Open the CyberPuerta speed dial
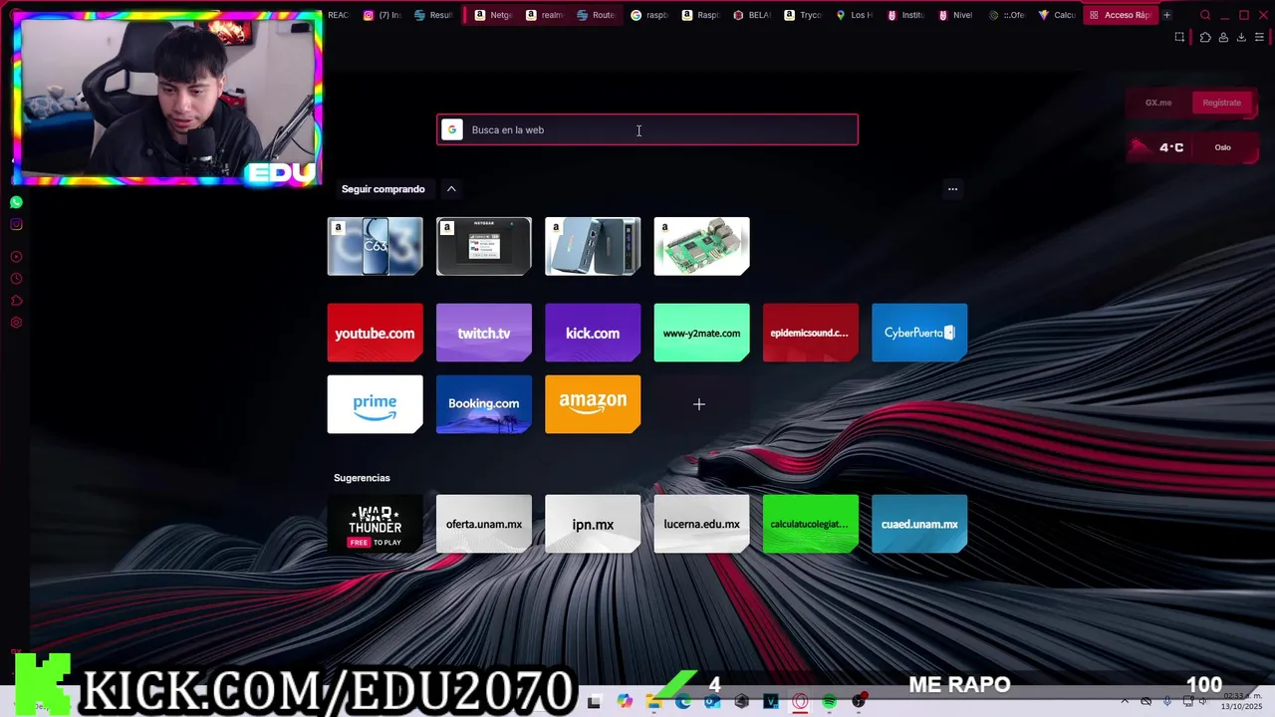Screen dimensions: 1275x717 click(x=919, y=333)
